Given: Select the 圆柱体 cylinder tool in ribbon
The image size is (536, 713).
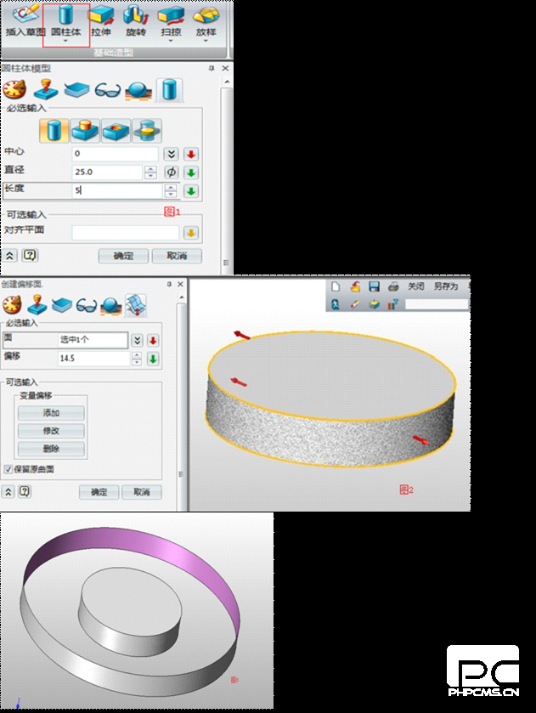Looking at the screenshot, I should (65, 21).
